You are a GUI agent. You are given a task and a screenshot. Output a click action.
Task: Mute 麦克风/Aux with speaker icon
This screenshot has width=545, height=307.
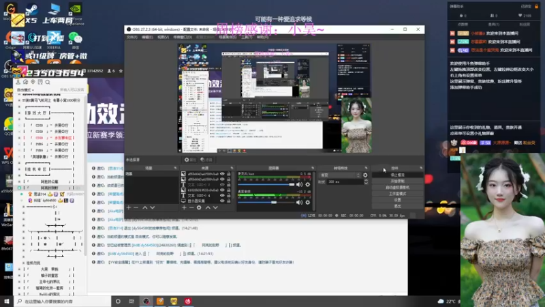point(299,184)
